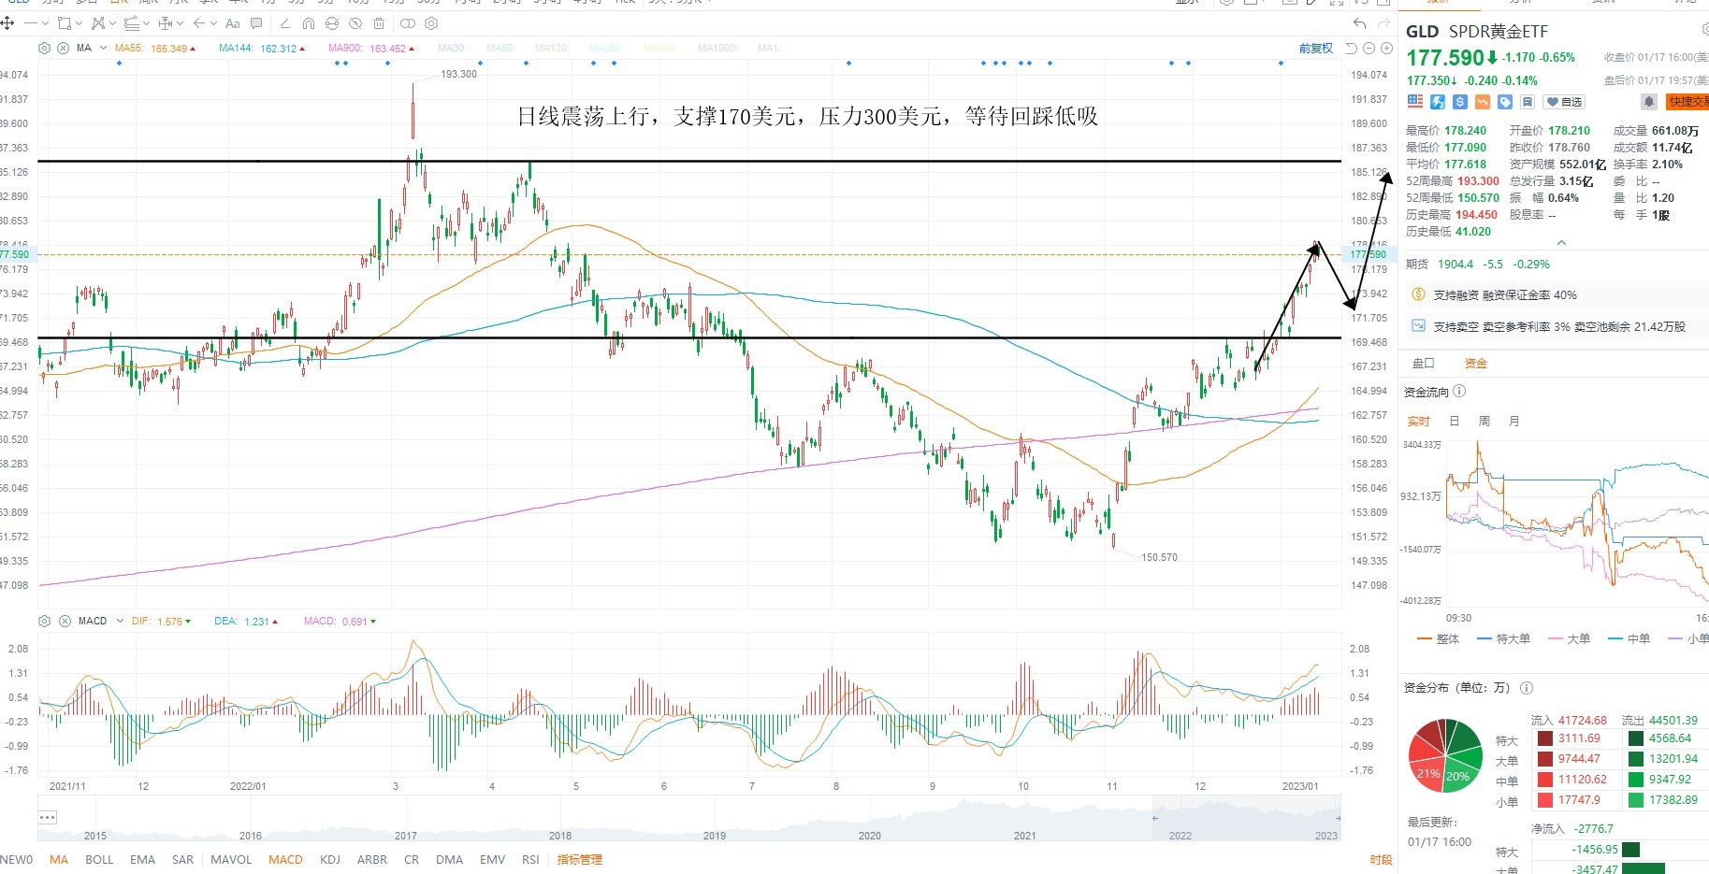Toggle the SAR main chart indicator
This screenshot has width=1709, height=874.
click(183, 859)
